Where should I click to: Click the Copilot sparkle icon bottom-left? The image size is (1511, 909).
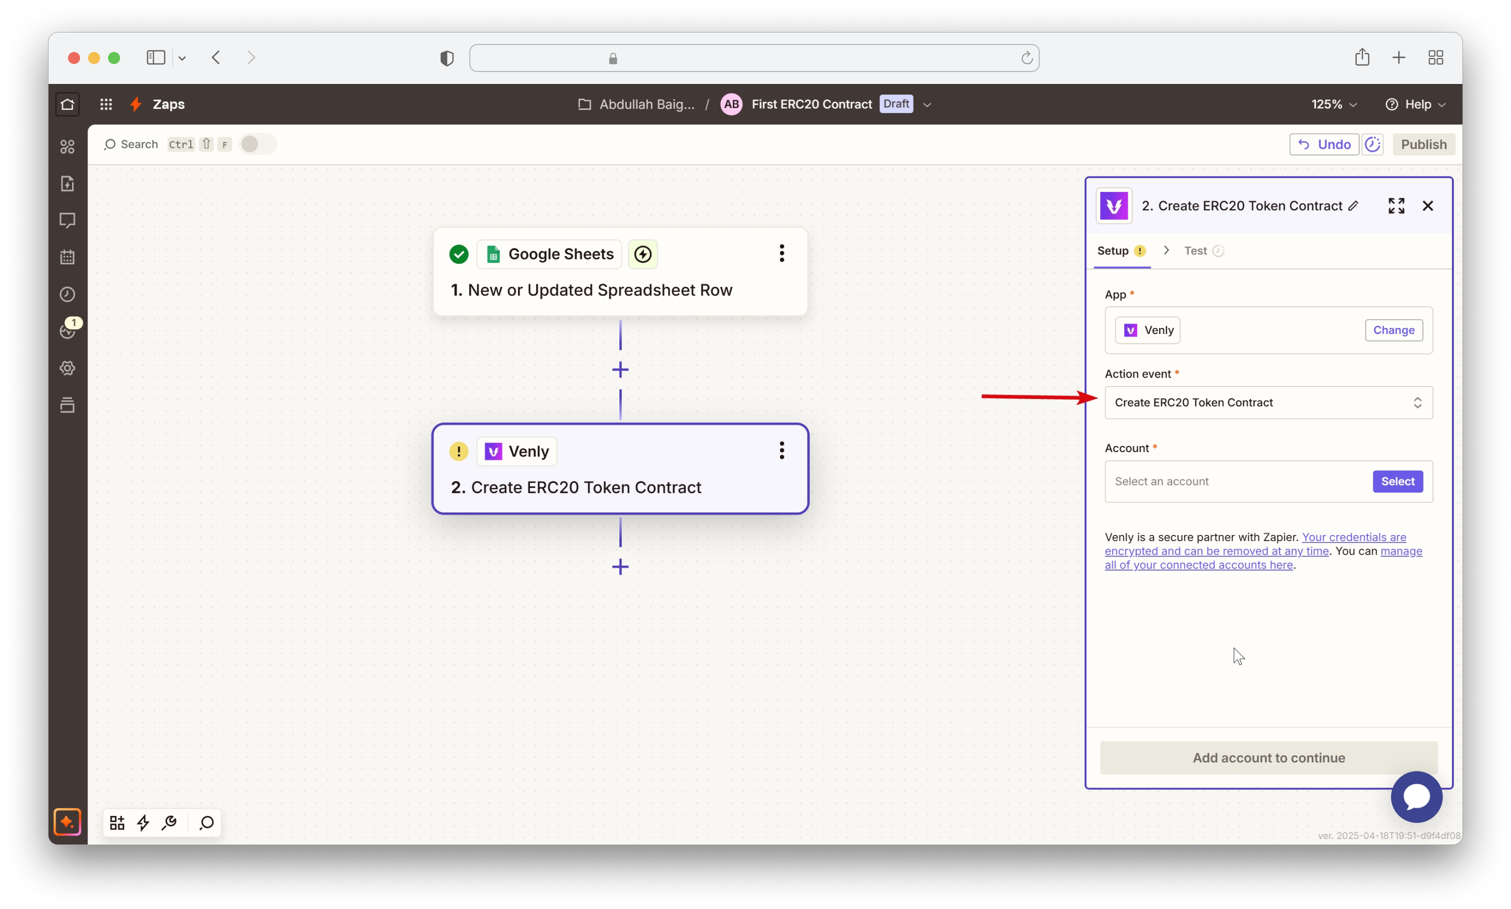click(68, 822)
